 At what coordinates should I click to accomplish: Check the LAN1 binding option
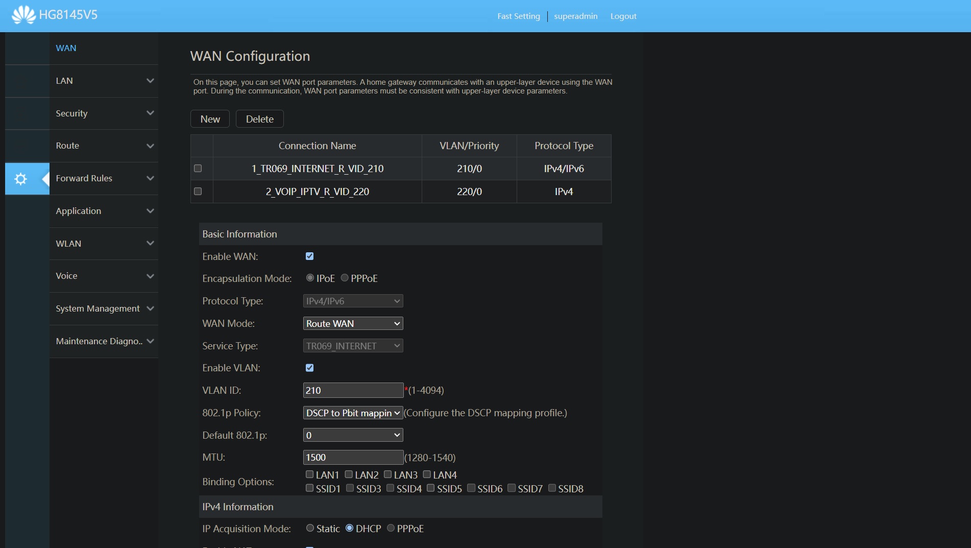[x=309, y=474]
